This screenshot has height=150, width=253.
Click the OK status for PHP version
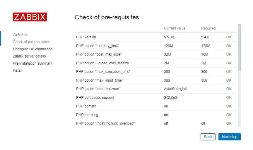click(229, 37)
